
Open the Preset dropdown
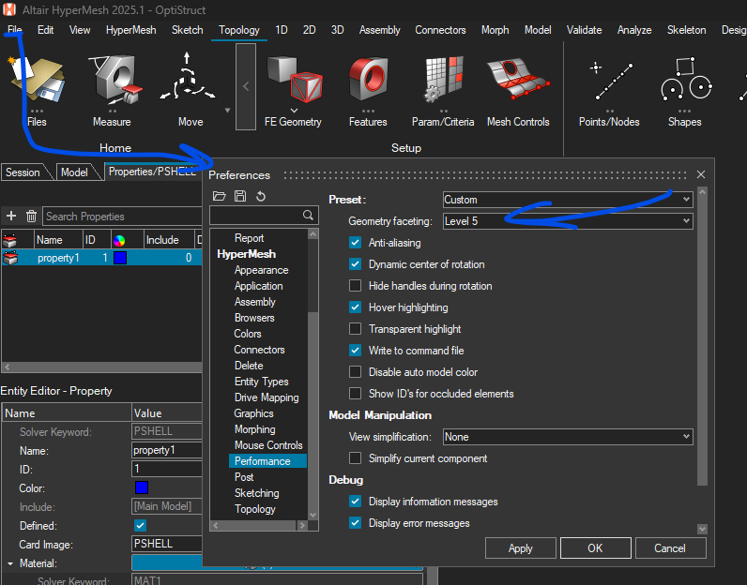[x=568, y=200]
